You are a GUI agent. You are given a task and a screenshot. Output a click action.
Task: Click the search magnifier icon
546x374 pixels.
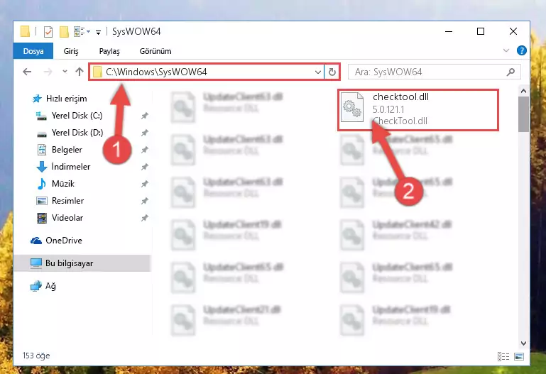pyautogui.click(x=510, y=72)
